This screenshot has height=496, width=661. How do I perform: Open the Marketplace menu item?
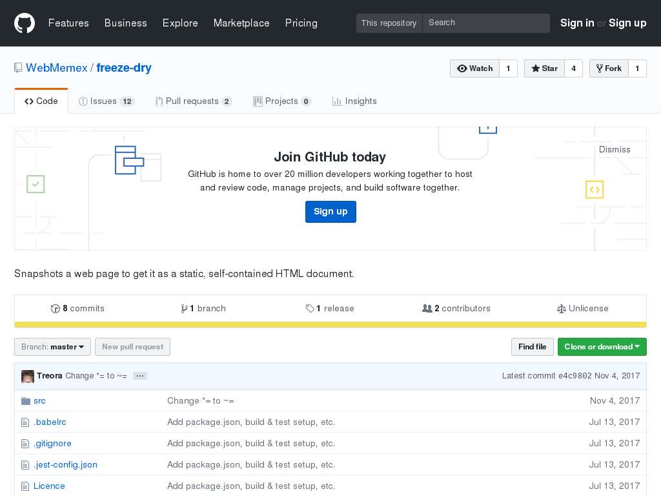pos(241,23)
